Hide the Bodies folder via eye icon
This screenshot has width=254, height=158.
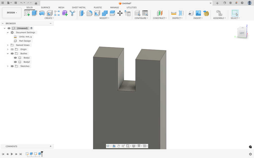click(12, 54)
